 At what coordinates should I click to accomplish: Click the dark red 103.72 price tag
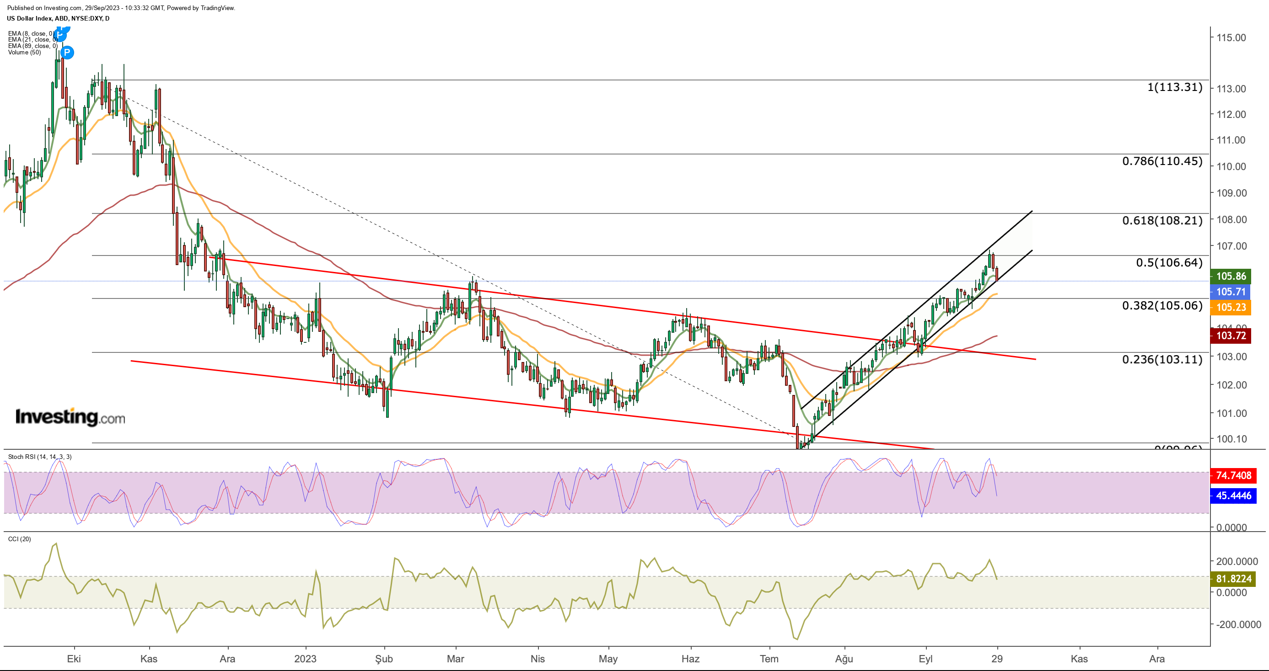click(x=1230, y=336)
